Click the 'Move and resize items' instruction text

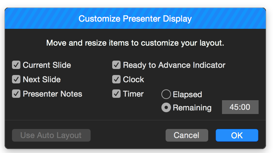(x=135, y=43)
